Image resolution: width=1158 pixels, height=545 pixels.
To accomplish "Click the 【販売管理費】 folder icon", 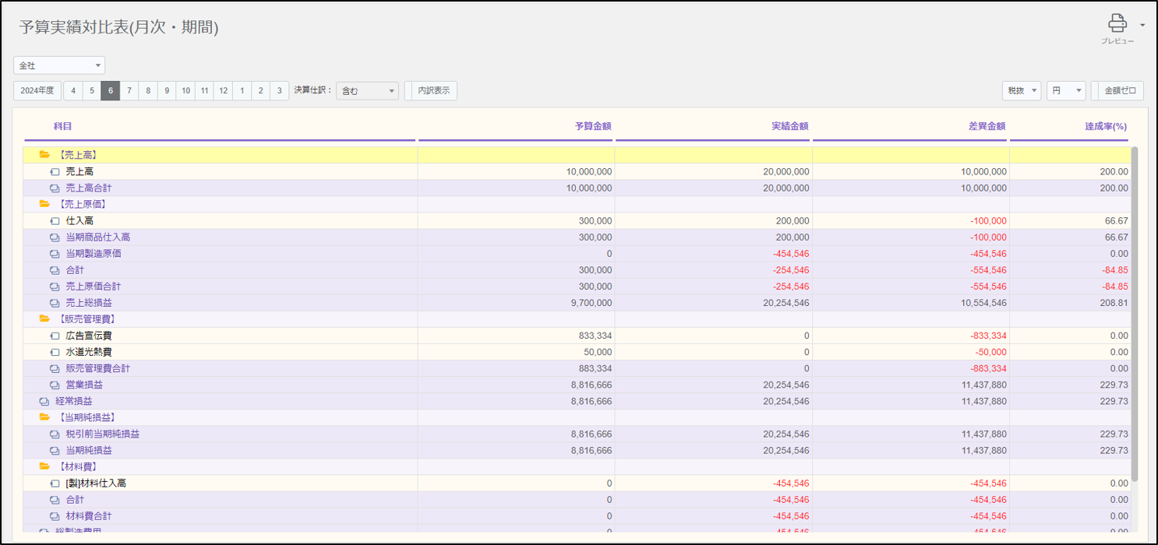I will [x=44, y=319].
